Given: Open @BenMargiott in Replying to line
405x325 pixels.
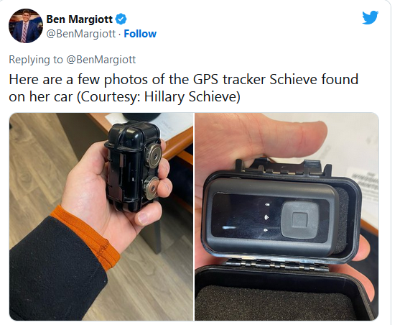Looking at the screenshot, I should (101, 60).
